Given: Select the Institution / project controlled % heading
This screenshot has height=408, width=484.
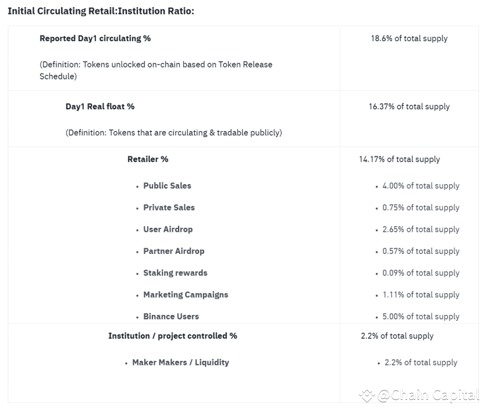Looking at the screenshot, I should 173,336.
